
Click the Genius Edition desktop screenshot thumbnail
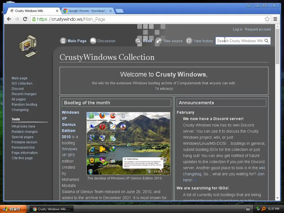pos(128,143)
